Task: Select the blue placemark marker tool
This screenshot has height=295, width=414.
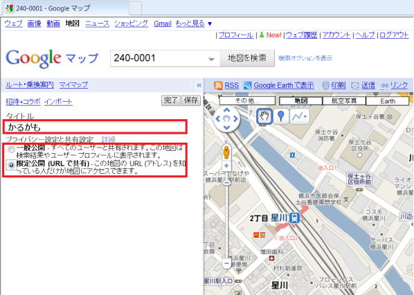Action: pyautogui.click(x=281, y=116)
